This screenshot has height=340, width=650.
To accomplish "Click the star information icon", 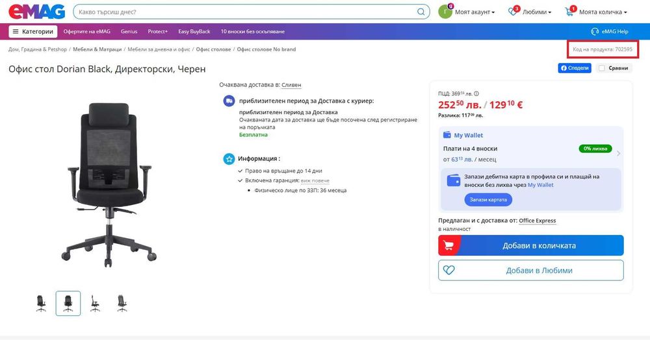I will (229, 158).
